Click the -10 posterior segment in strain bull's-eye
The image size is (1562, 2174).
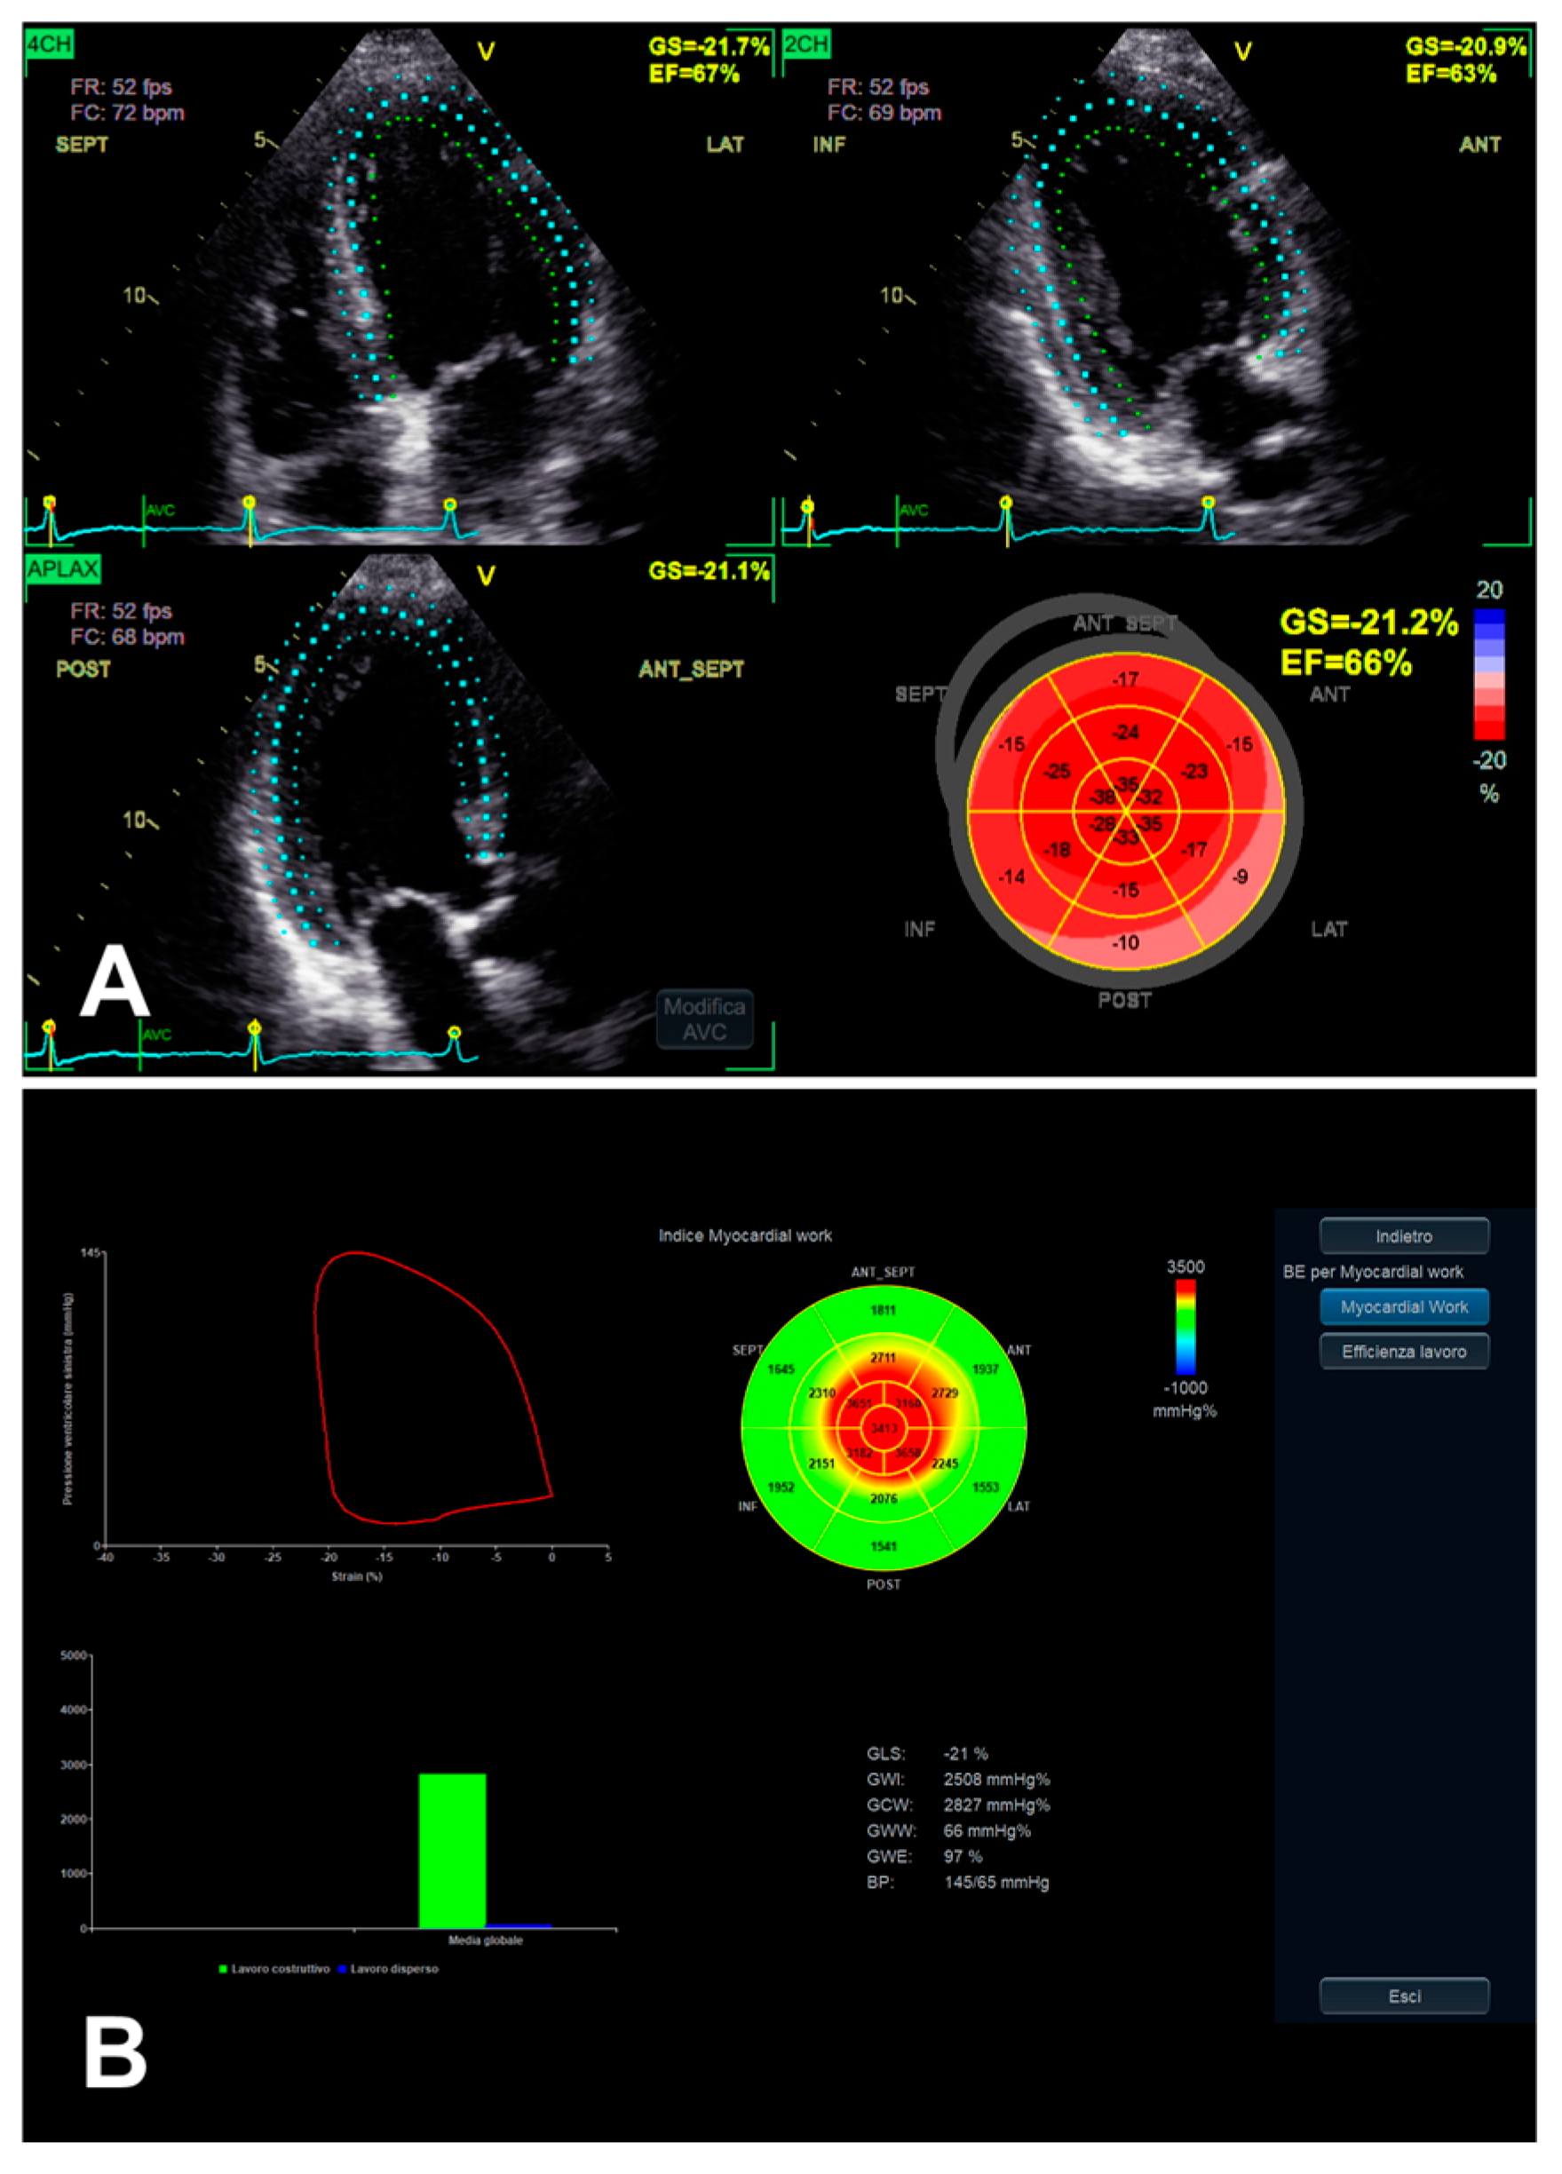click(1126, 943)
